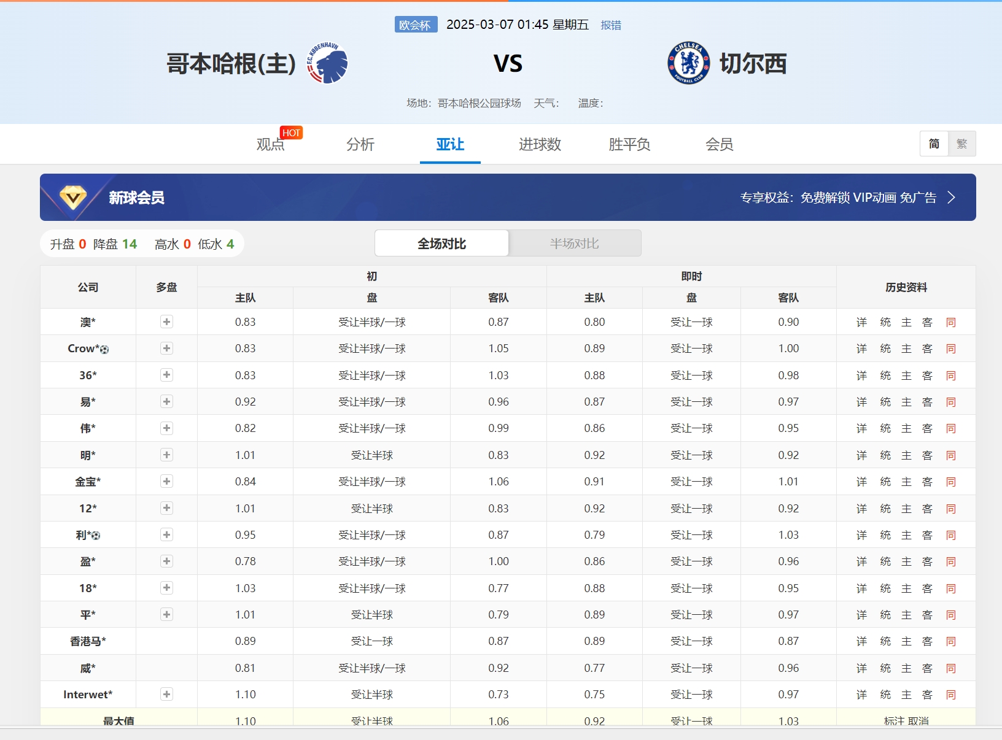The image size is (1002, 740).
Task: Click company name 香港马*
Action: [88, 641]
